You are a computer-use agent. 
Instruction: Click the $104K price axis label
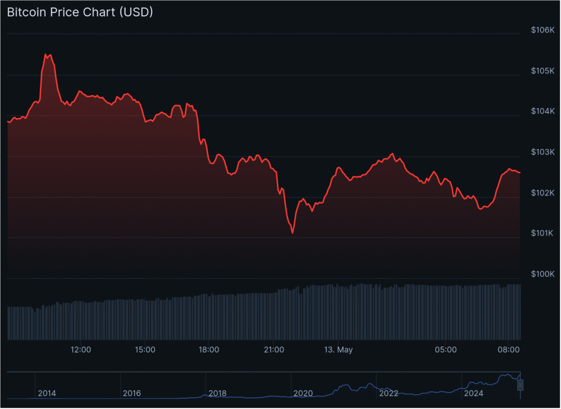pyautogui.click(x=542, y=111)
